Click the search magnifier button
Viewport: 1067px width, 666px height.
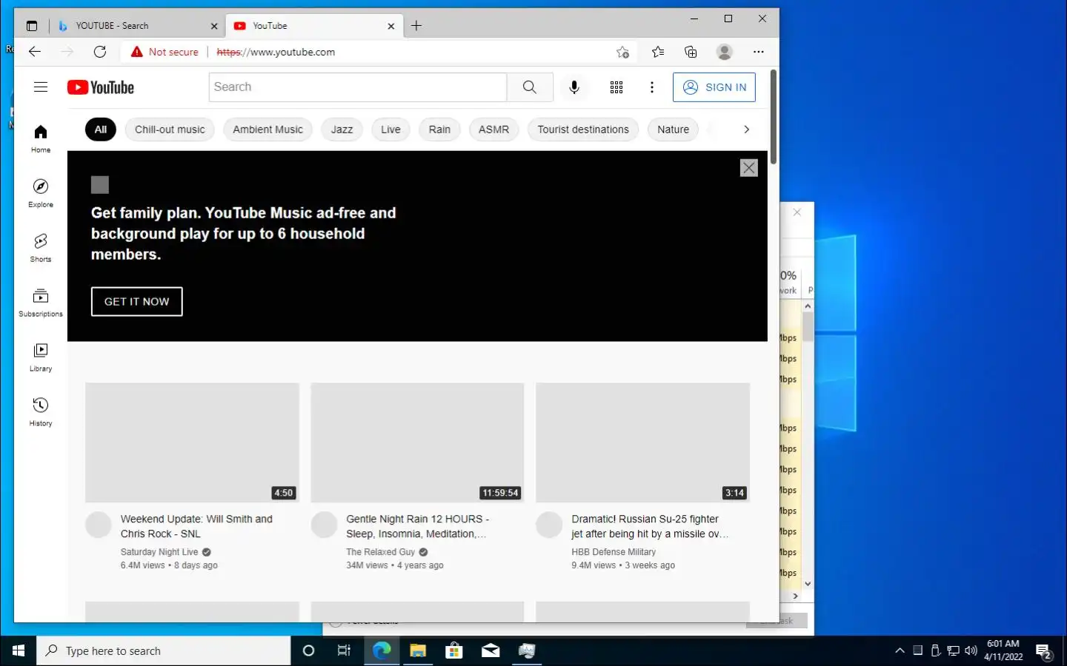(x=530, y=87)
